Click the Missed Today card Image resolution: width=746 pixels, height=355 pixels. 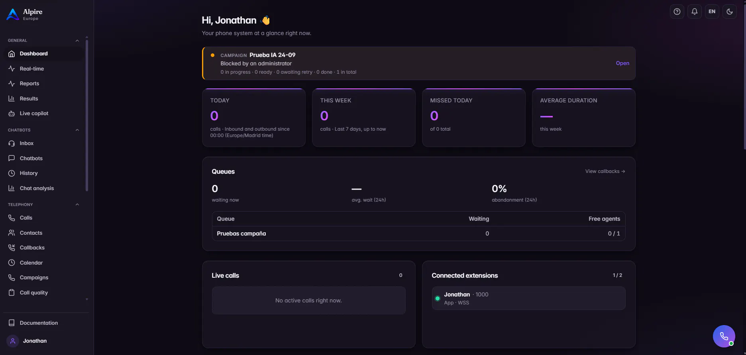(x=474, y=118)
